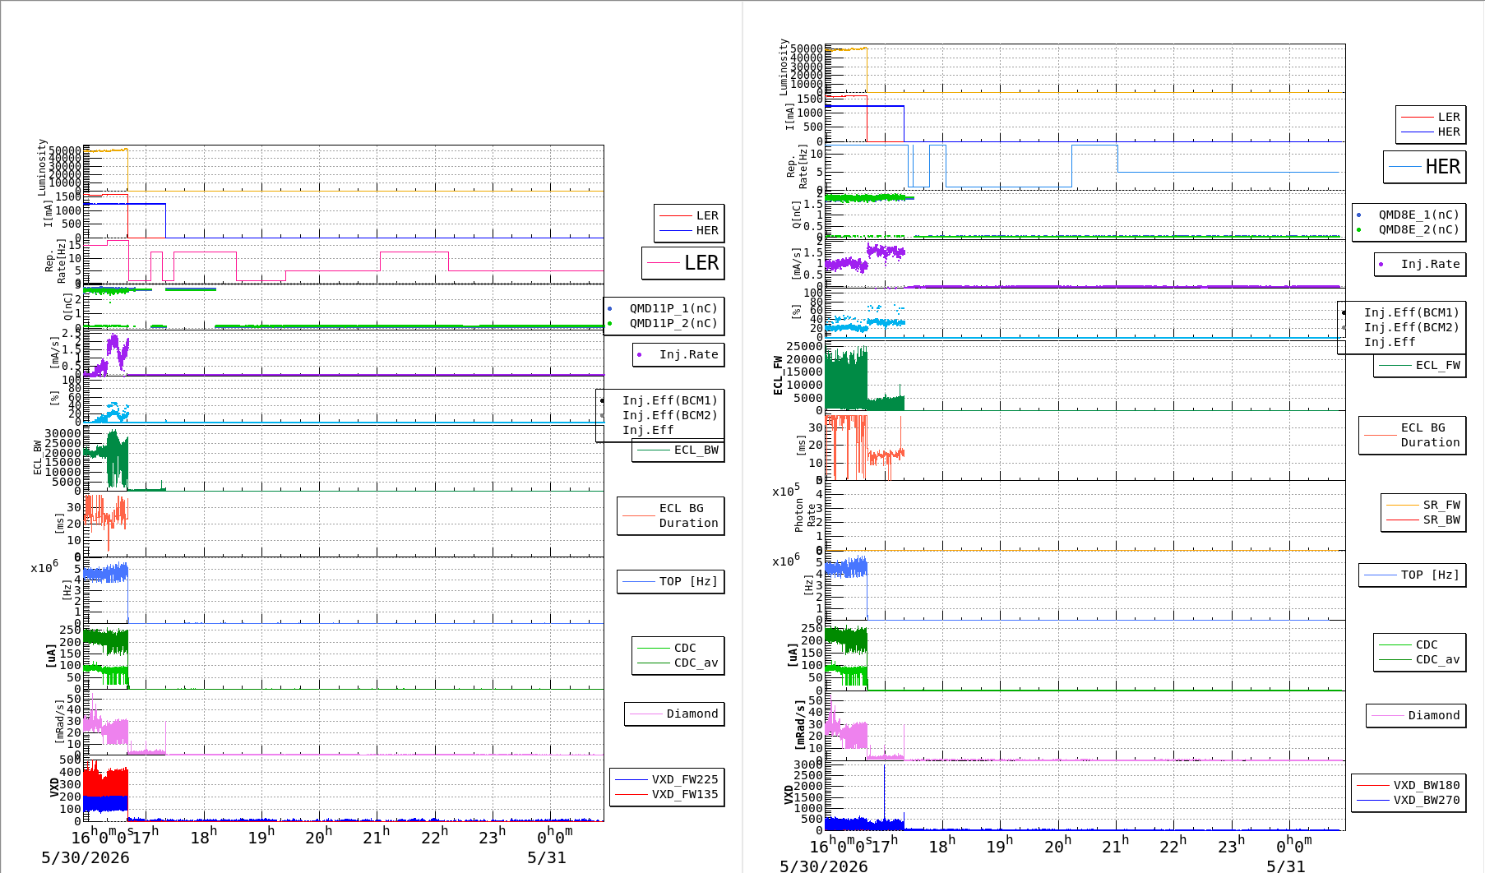Click the 19h time tick on LER panel
Viewport: 1485px width, 873px height.
click(x=261, y=836)
